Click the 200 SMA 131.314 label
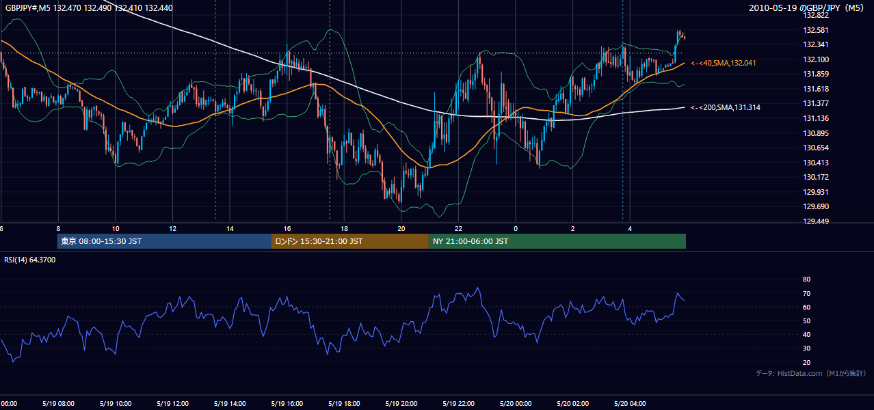 (725, 108)
